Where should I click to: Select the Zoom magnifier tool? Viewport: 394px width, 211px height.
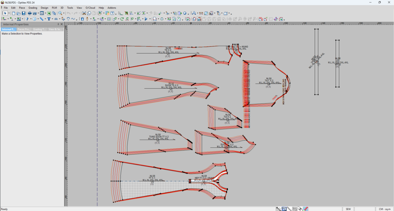point(60,13)
